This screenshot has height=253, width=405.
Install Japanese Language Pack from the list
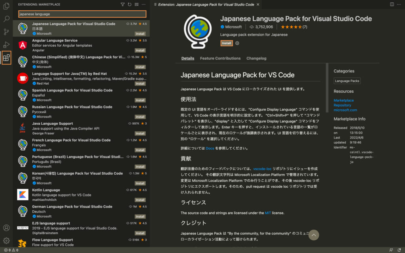[140, 34]
